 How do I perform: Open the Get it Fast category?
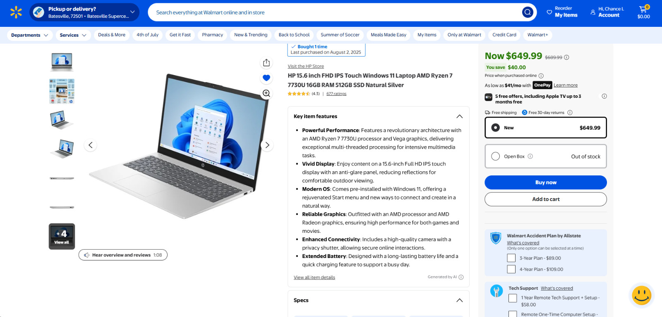point(180,35)
